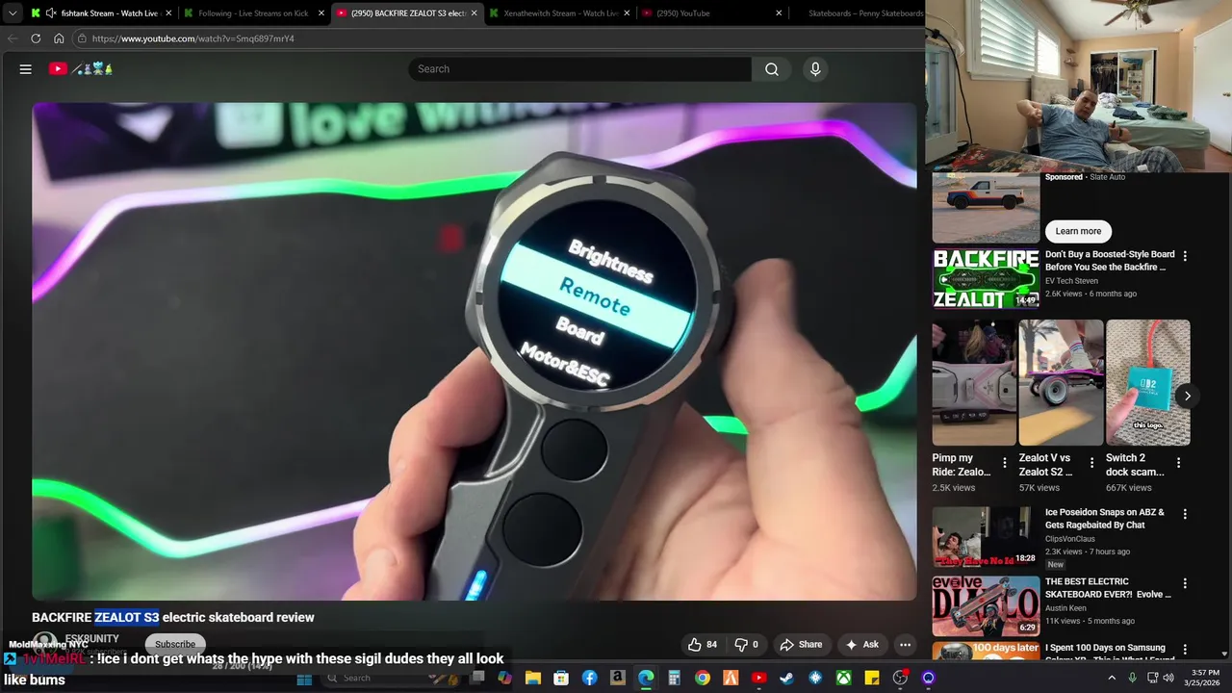Show hidden system tray icons
Viewport: 1232px width, 693px height.
[1112, 679]
